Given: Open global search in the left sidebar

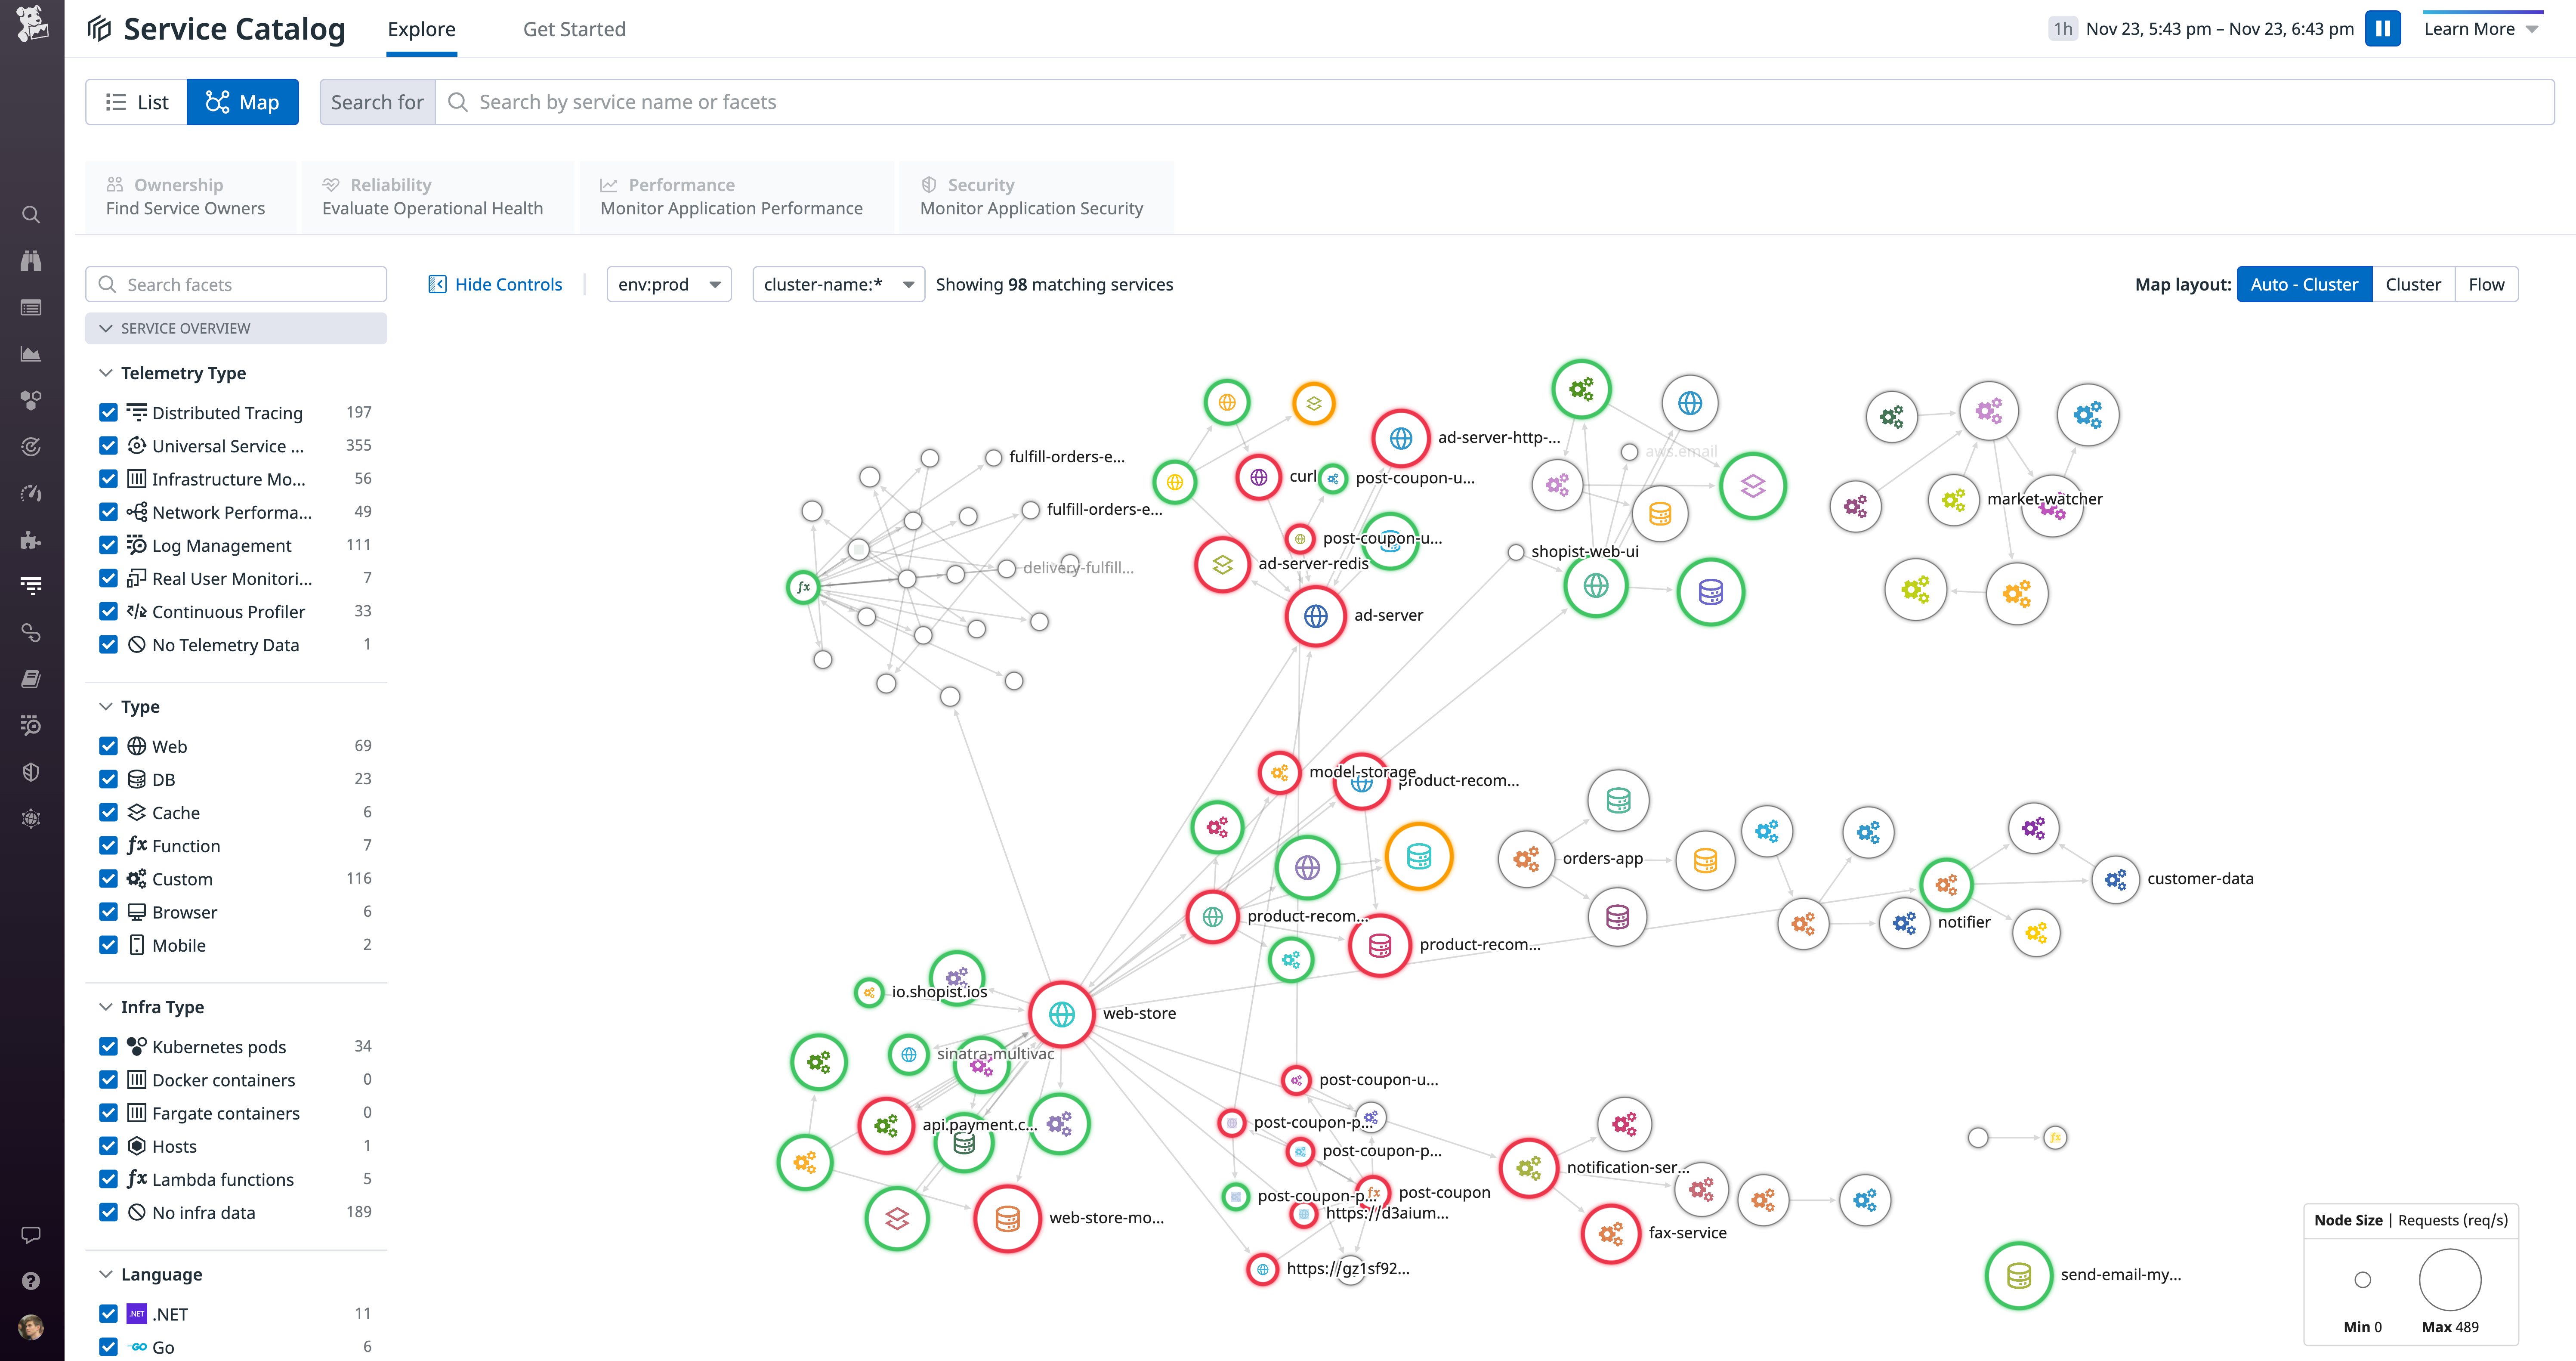Looking at the screenshot, I should coord(31,214).
